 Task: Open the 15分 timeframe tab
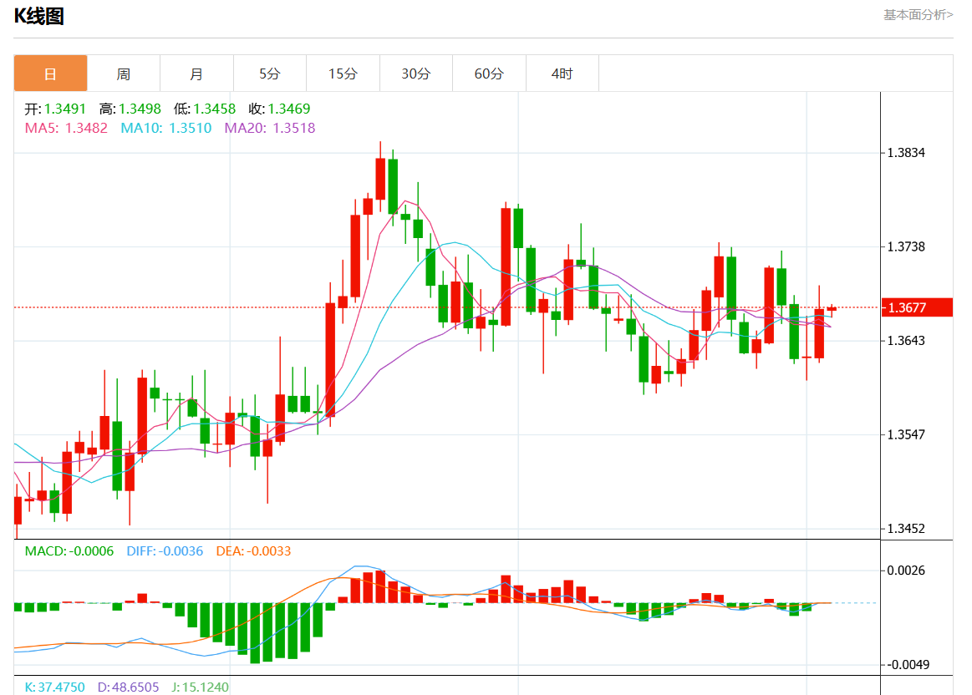[343, 74]
